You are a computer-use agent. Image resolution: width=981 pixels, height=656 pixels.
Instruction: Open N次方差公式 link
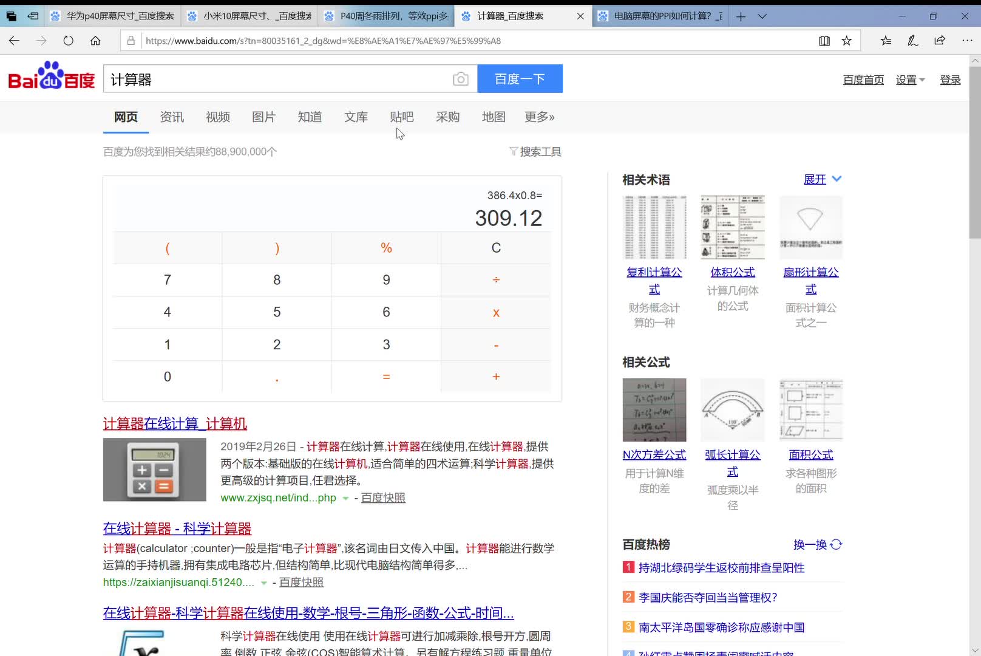(654, 454)
